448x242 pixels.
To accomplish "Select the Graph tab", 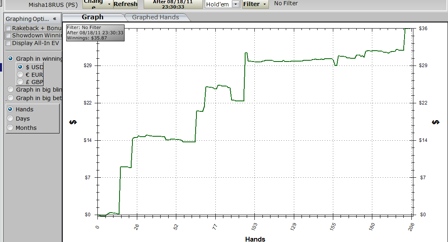I will coord(93,17).
